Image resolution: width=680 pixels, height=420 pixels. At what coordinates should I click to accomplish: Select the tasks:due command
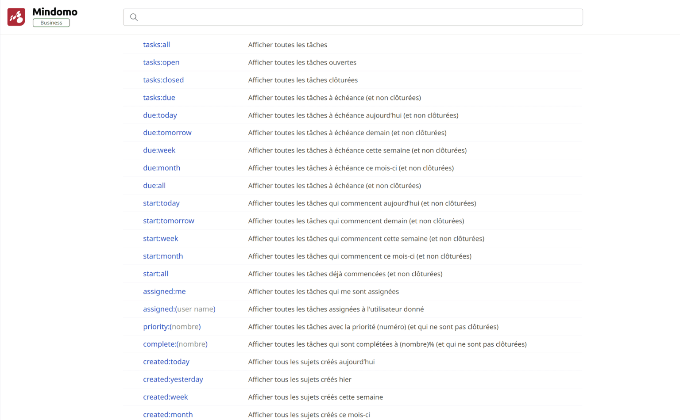click(159, 97)
